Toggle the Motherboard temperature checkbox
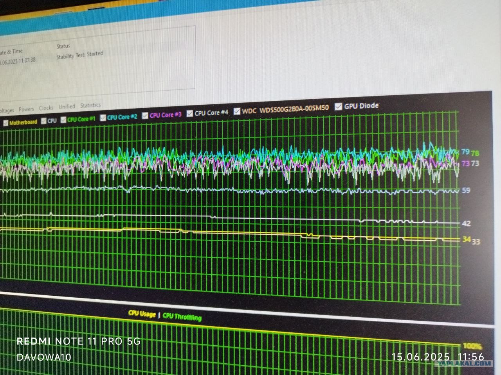 (6, 123)
